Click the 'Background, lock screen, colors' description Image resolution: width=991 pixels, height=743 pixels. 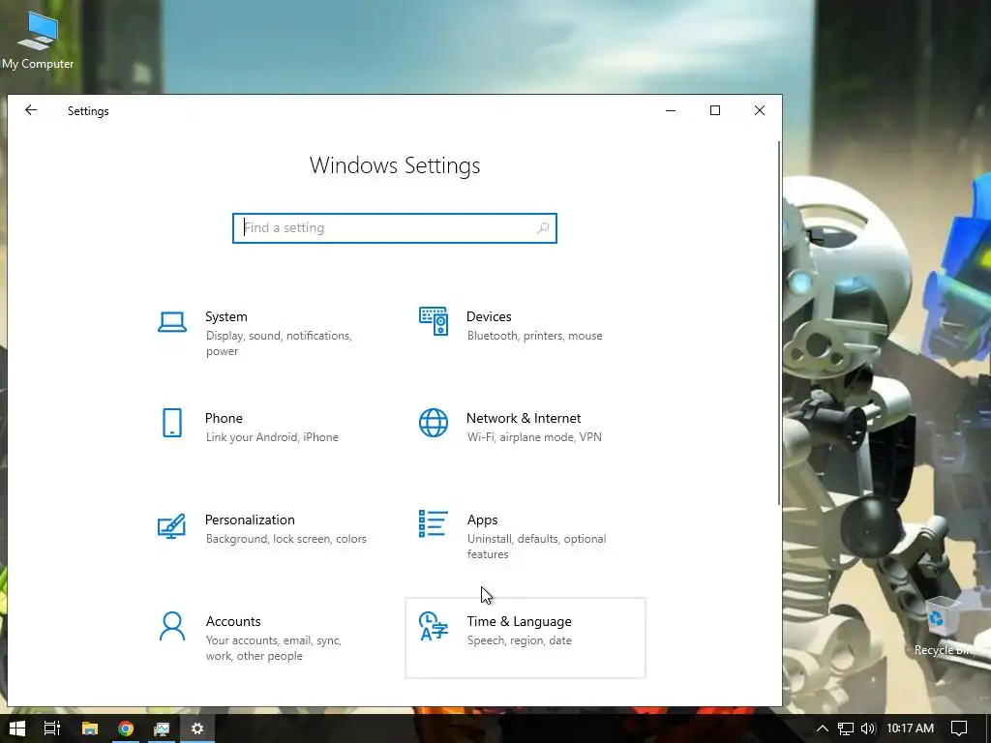click(x=285, y=539)
